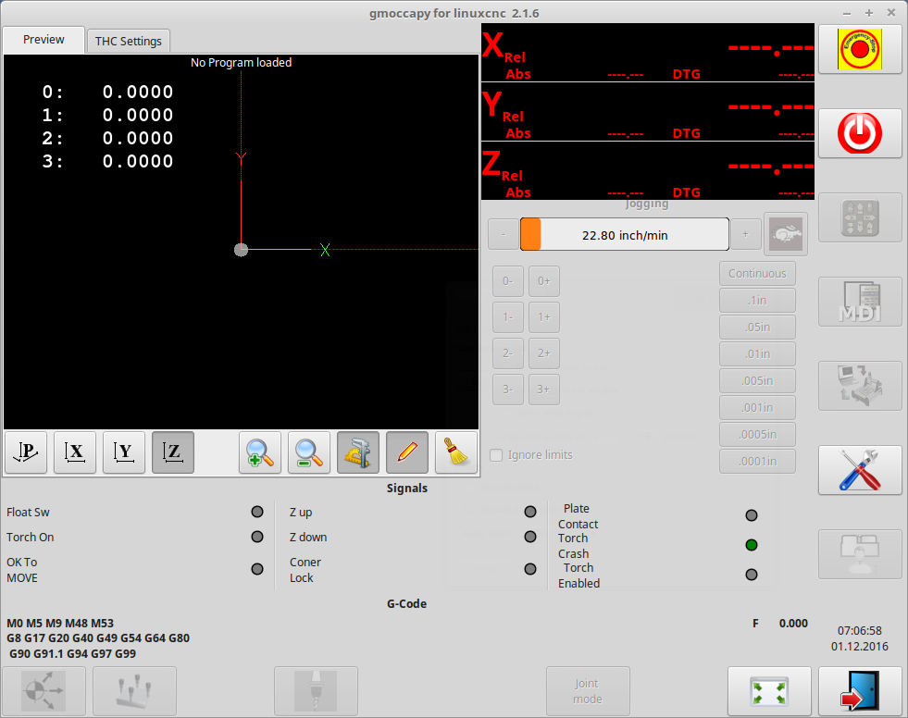This screenshot has height=718, width=908.
Task: Click the Joint mode button
Action: pyautogui.click(x=588, y=691)
